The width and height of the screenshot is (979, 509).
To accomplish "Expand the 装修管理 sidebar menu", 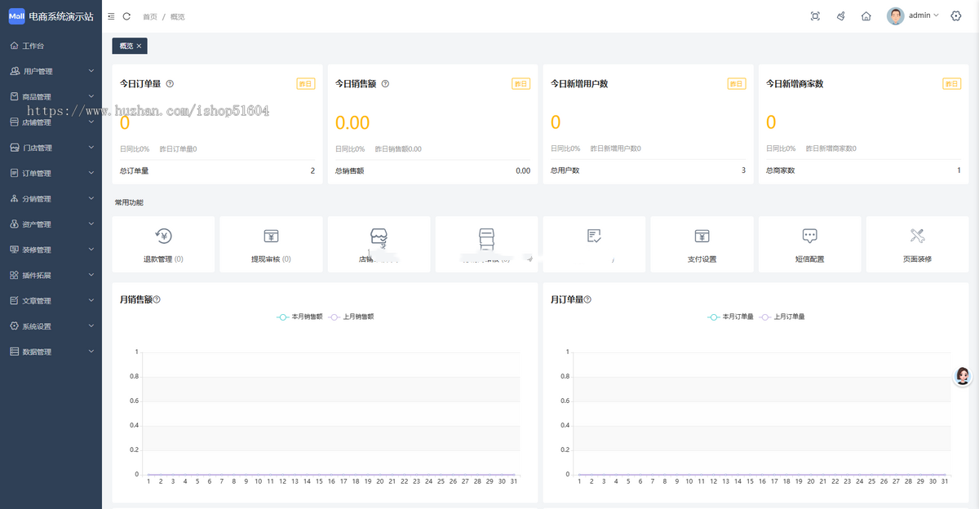I will point(51,250).
